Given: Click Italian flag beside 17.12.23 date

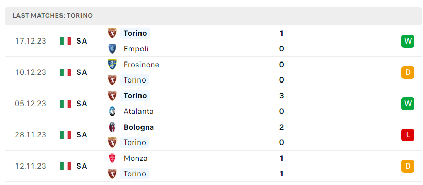Looking at the screenshot, I should [x=66, y=41].
